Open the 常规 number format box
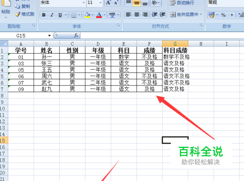 226,2
